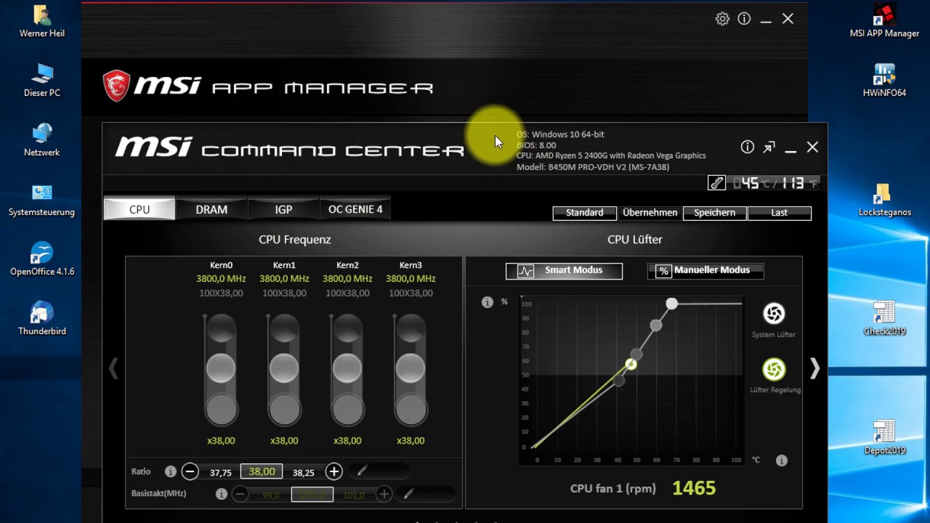Viewport: 930px width, 523px height.
Task: Open Depot2019 desktop shortcut
Action: (884, 437)
